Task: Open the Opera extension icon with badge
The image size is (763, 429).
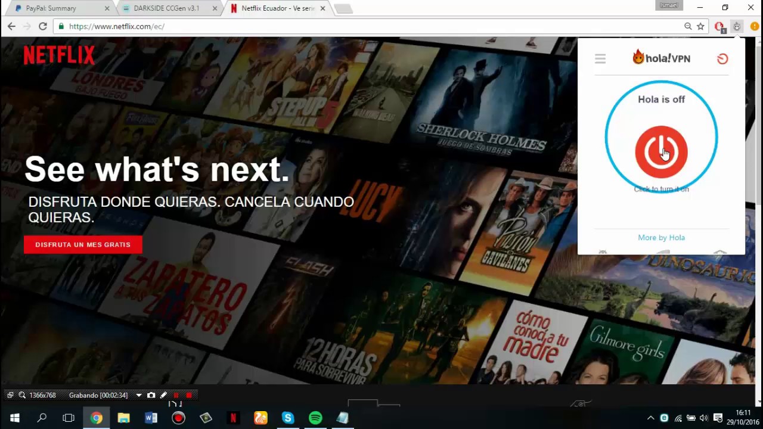Action: pos(719,26)
